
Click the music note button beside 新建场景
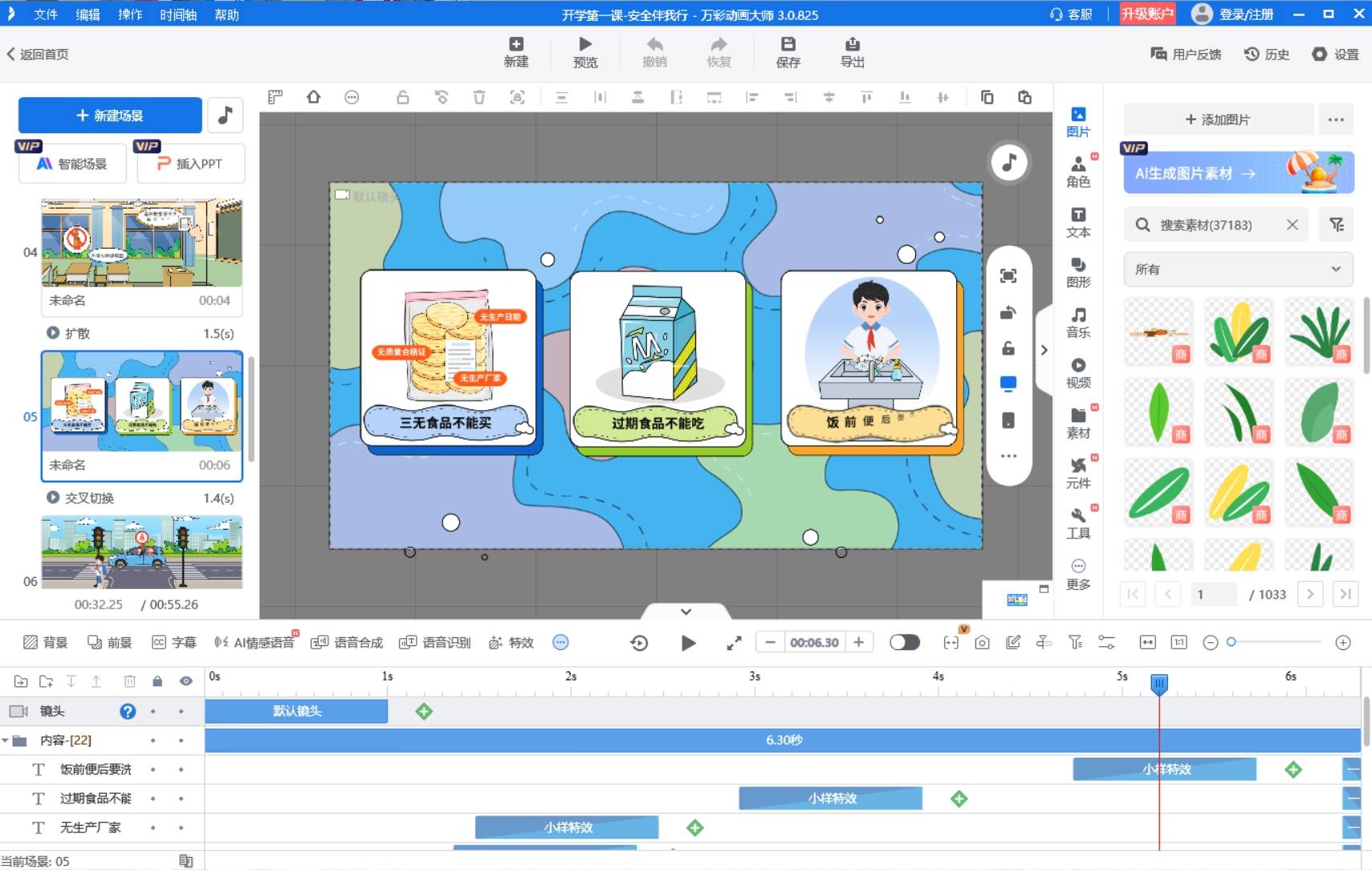click(226, 116)
